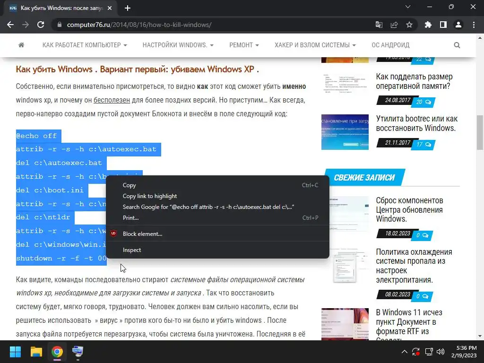Go back to the previous page

click(10, 25)
